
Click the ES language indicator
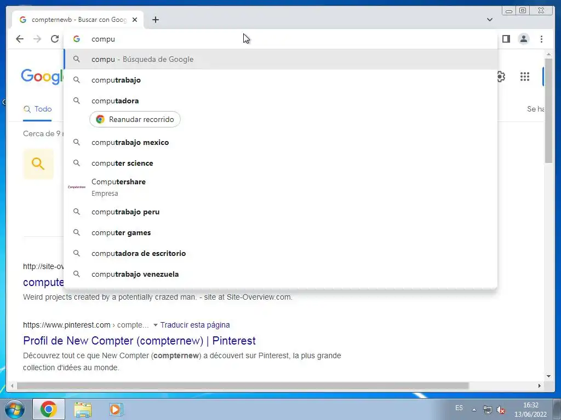(x=459, y=408)
